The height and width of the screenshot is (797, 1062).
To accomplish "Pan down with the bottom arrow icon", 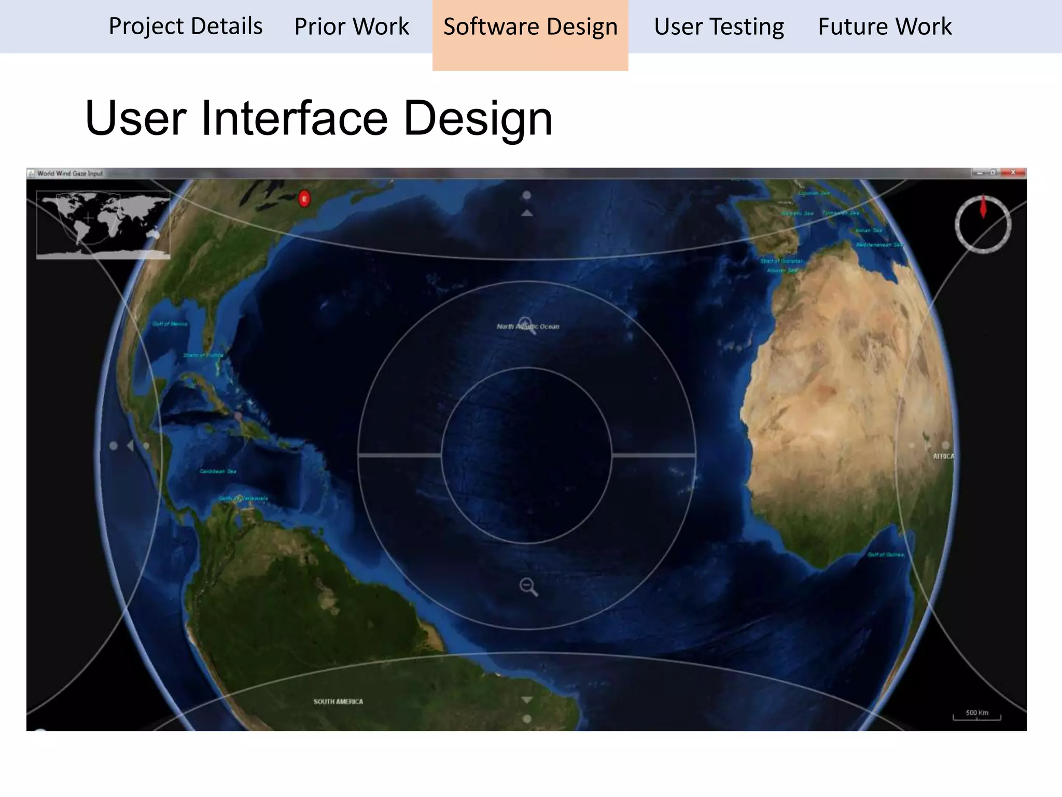I will click(x=527, y=700).
